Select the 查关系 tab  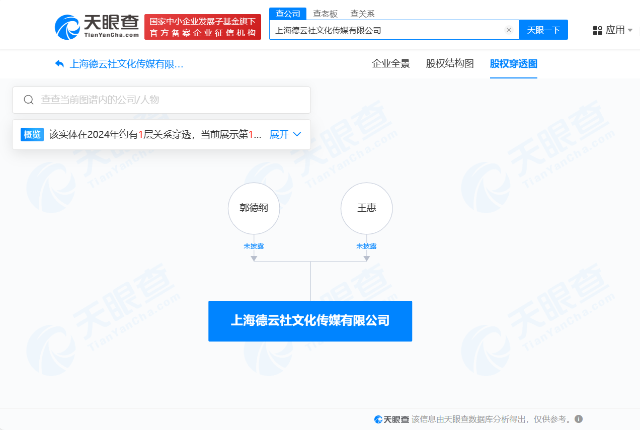[x=363, y=14]
